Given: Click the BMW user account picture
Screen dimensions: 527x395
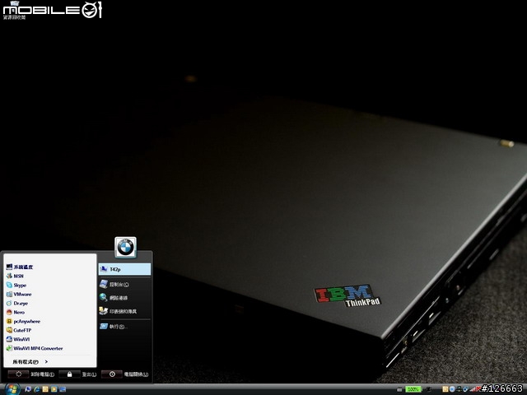Looking at the screenshot, I should click(x=125, y=248).
